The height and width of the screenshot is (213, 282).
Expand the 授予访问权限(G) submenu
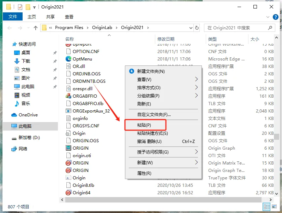(x=196, y=152)
